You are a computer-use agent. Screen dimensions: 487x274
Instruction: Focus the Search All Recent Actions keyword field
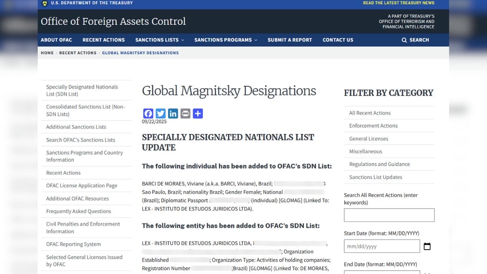389,215
